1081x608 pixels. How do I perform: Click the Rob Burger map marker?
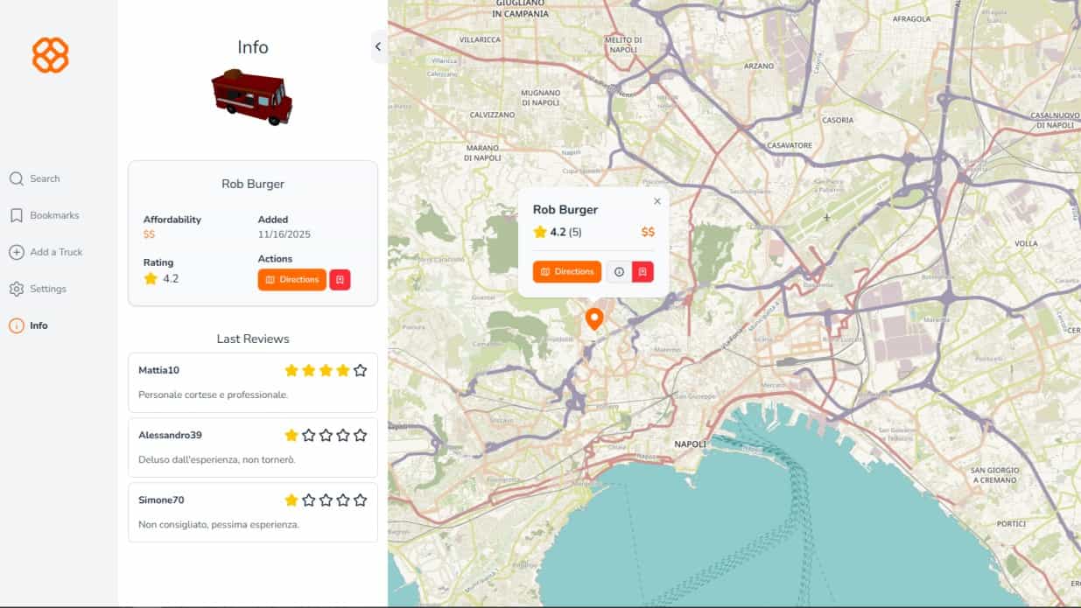(x=594, y=318)
